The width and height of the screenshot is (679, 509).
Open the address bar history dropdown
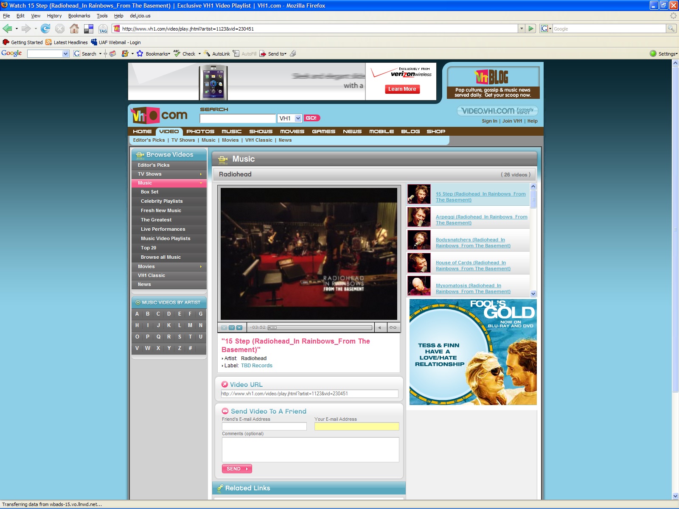(x=522, y=28)
